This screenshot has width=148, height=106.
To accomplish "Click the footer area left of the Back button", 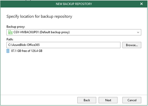I will pos(39,100).
